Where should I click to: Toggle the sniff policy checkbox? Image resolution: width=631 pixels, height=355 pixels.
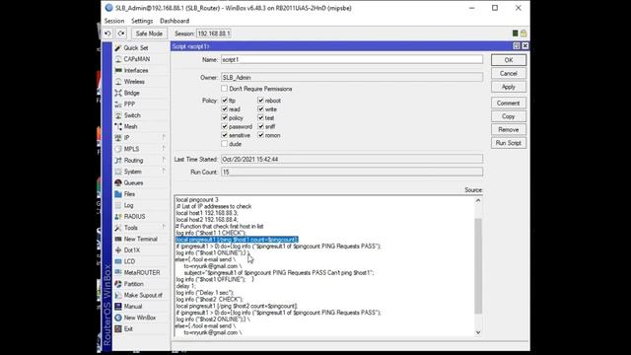(x=260, y=126)
